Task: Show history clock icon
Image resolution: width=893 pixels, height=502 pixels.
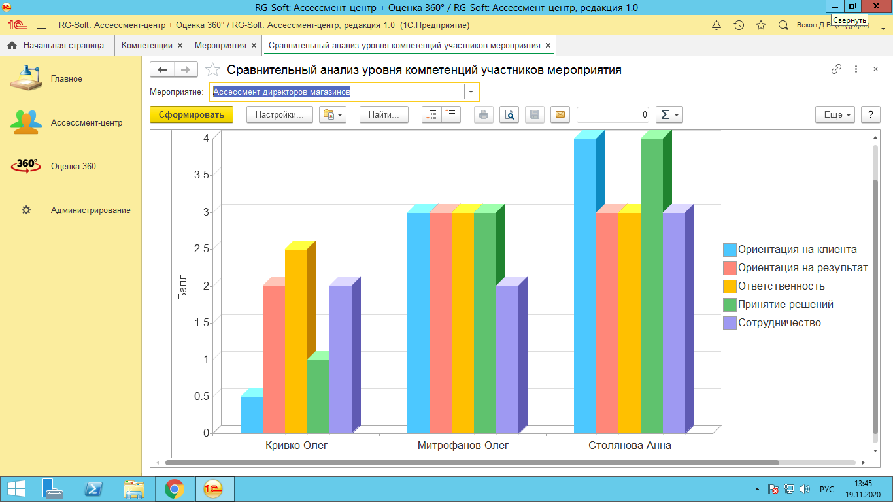Action: 739,25
